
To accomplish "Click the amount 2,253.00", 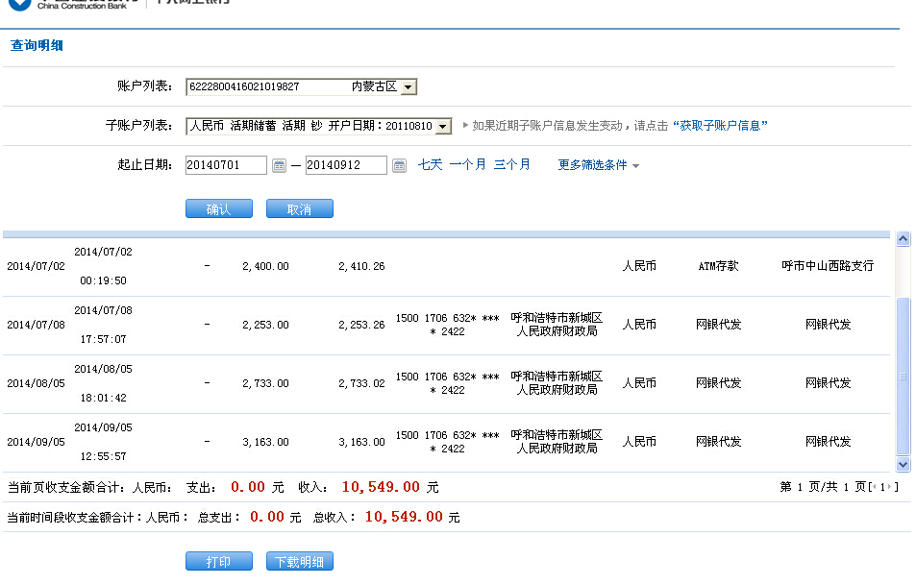I will click(x=266, y=325).
